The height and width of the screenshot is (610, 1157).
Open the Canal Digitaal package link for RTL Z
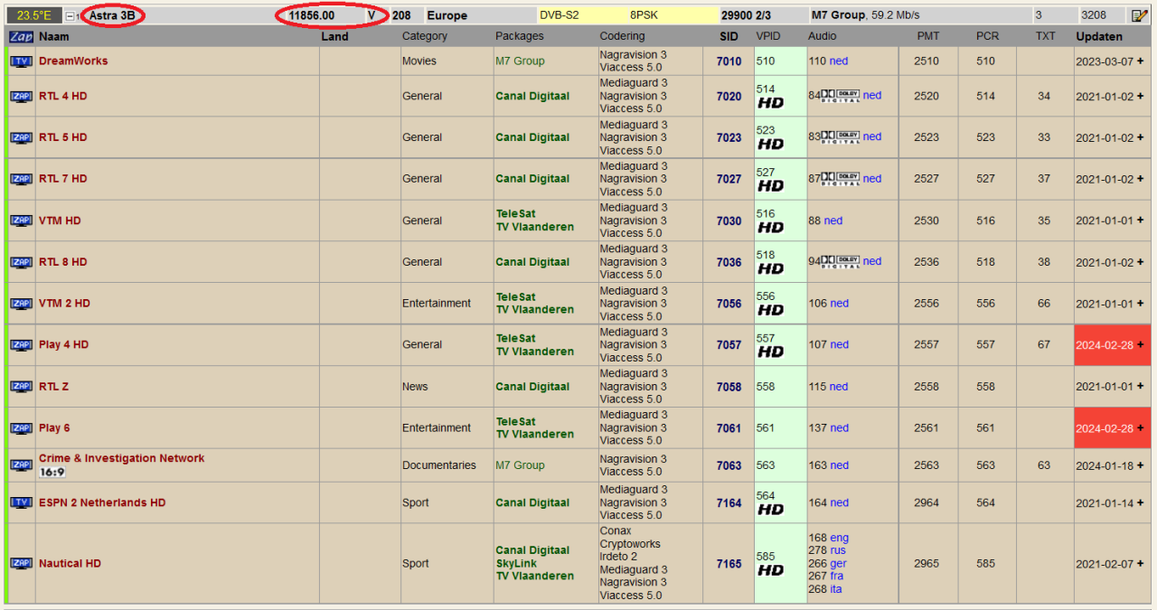pyautogui.click(x=532, y=386)
